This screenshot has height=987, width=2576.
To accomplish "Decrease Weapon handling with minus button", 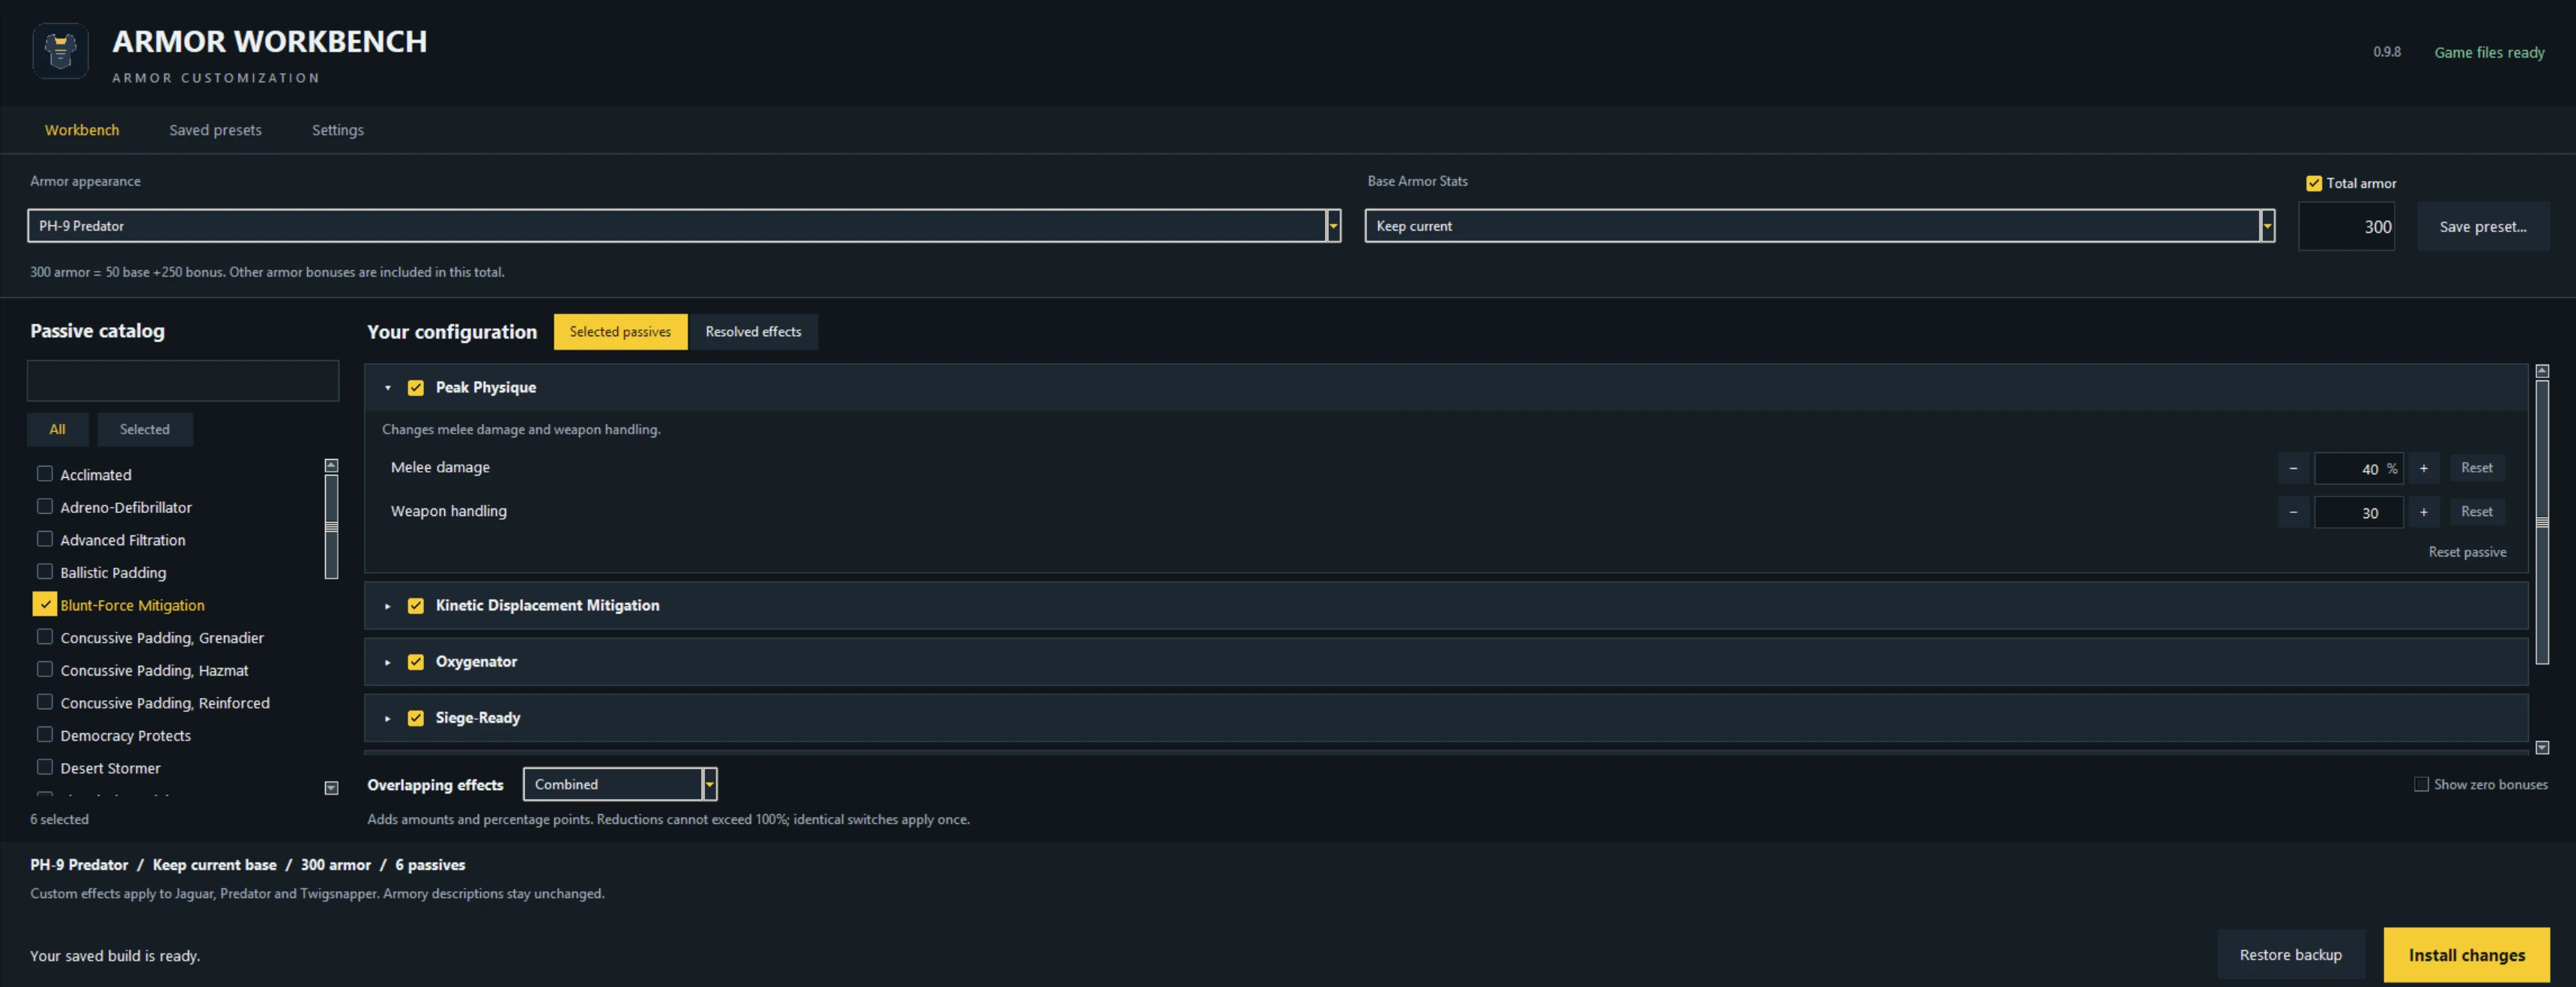I will click(2293, 512).
